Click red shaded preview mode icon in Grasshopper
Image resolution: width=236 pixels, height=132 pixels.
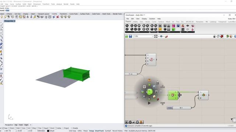(222, 36)
